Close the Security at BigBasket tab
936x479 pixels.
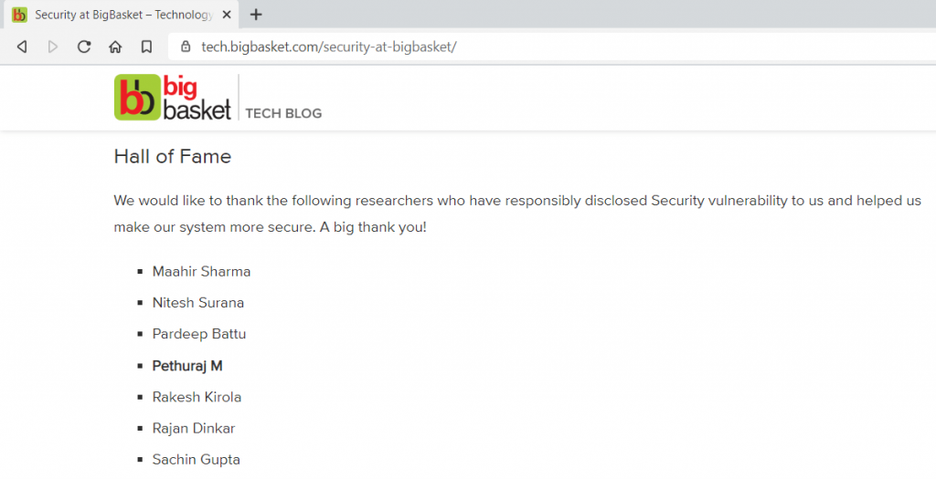227,15
